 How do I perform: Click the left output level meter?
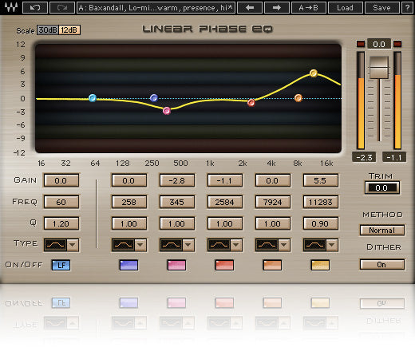361,100
